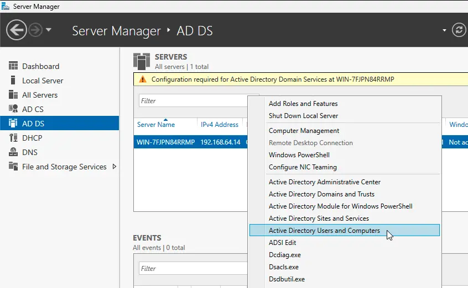
Task: Click the All Servers icon
Action: click(x=13, y=95)
